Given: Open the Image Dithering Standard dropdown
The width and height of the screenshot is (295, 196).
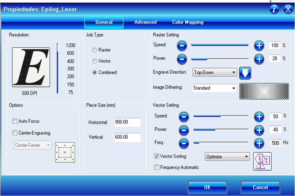Looking at the screenshot, I should (215, 88).
